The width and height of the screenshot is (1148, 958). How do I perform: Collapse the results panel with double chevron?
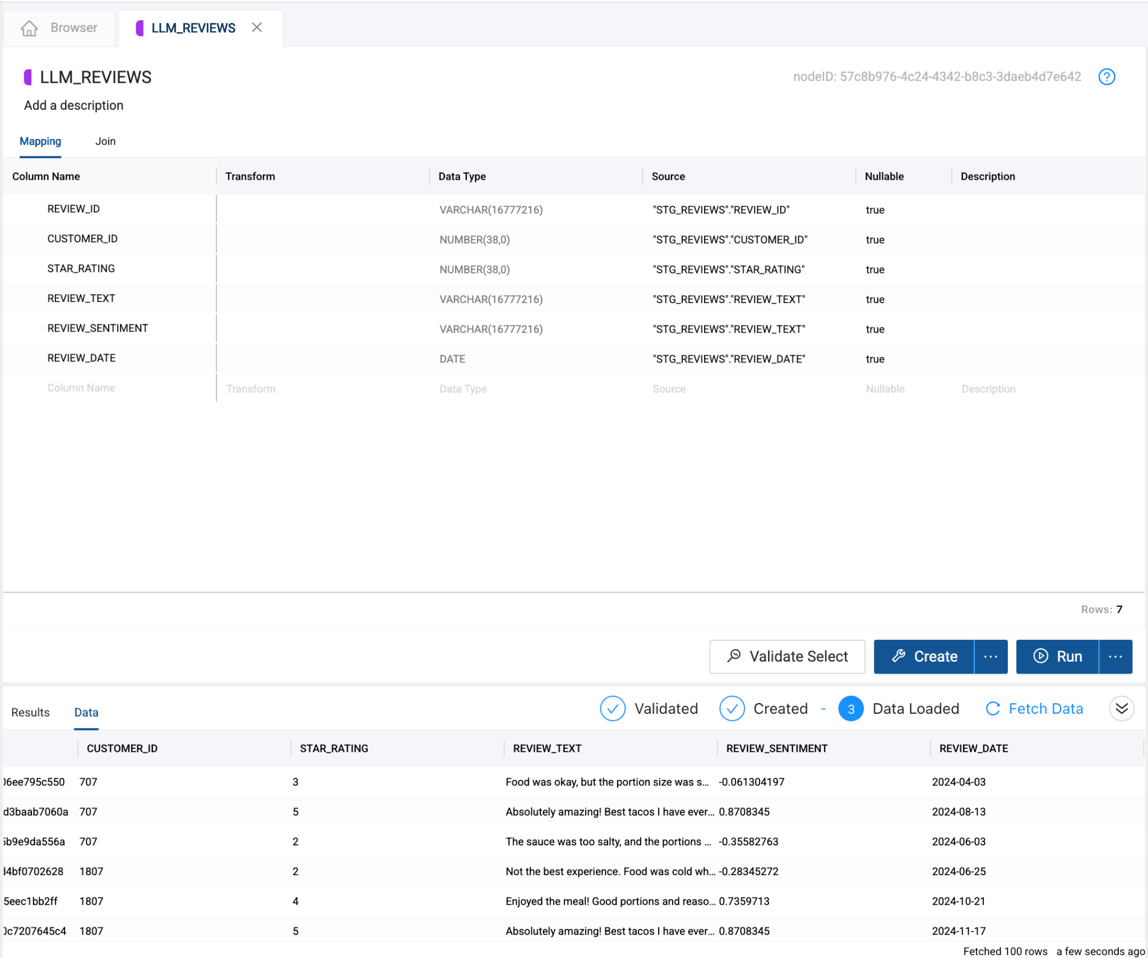tap(1122, 709)
